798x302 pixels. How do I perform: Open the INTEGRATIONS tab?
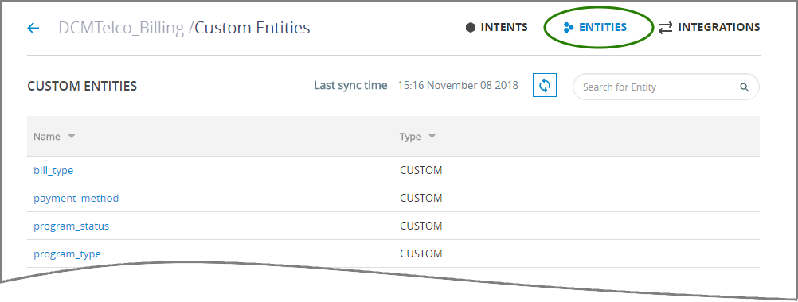(719, 27)
